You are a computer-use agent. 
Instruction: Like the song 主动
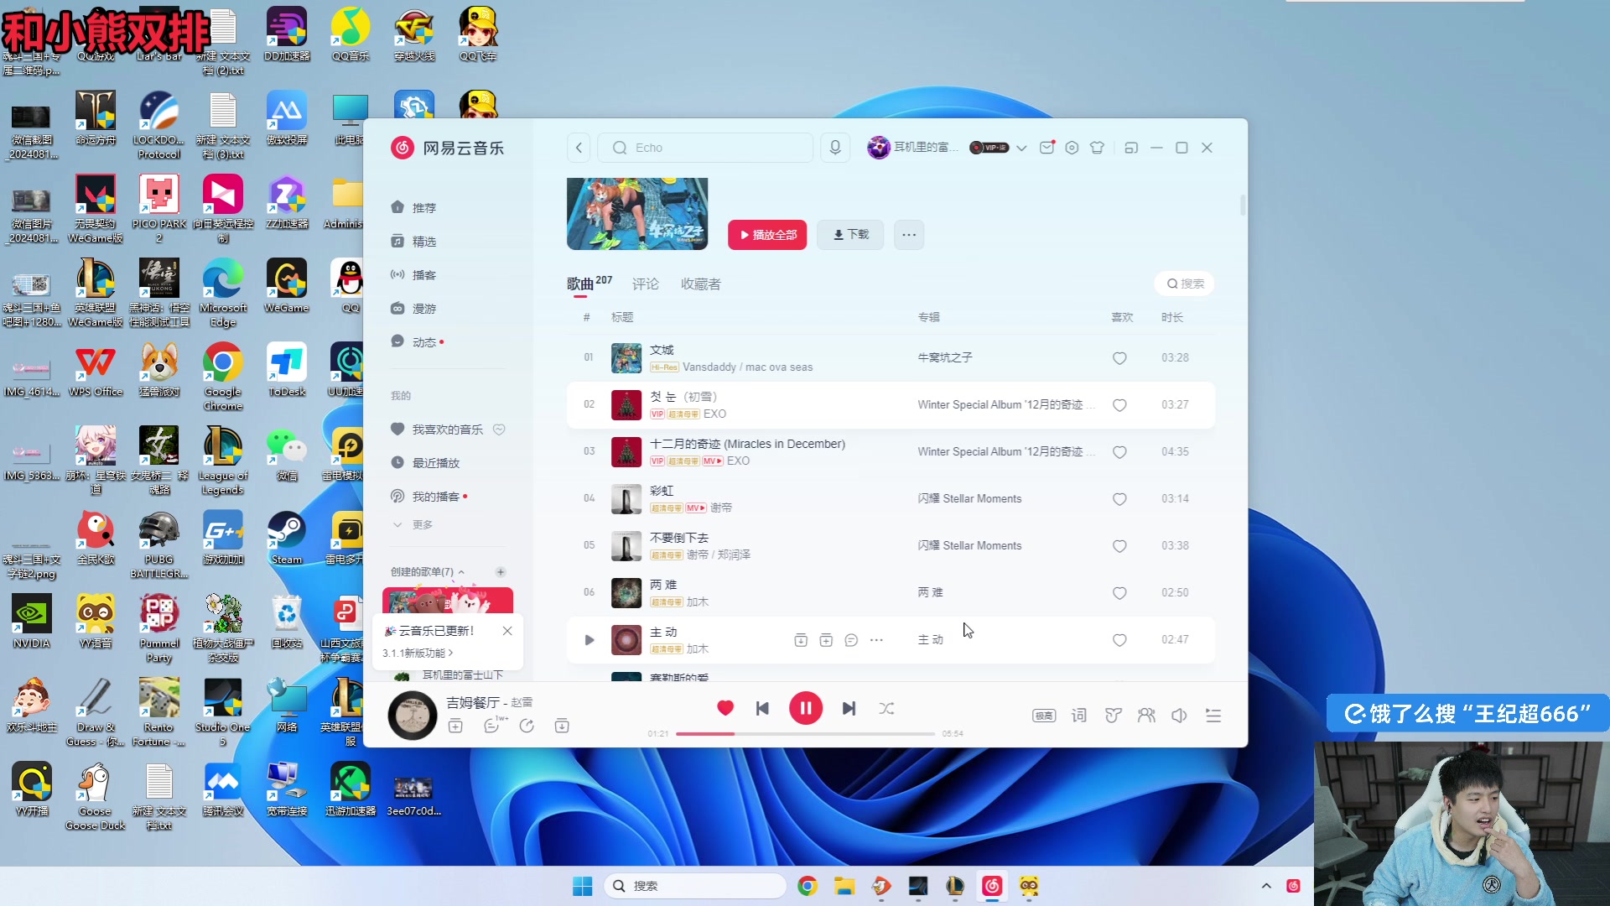(1119, 640)
